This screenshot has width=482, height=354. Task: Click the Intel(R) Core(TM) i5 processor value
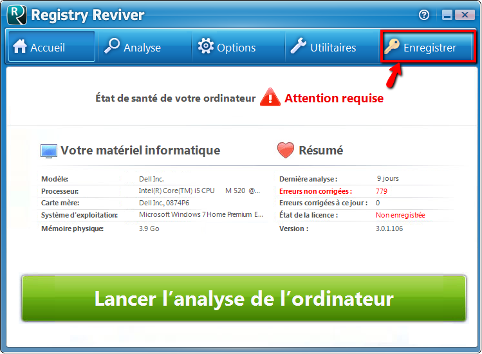click(199, 191)
